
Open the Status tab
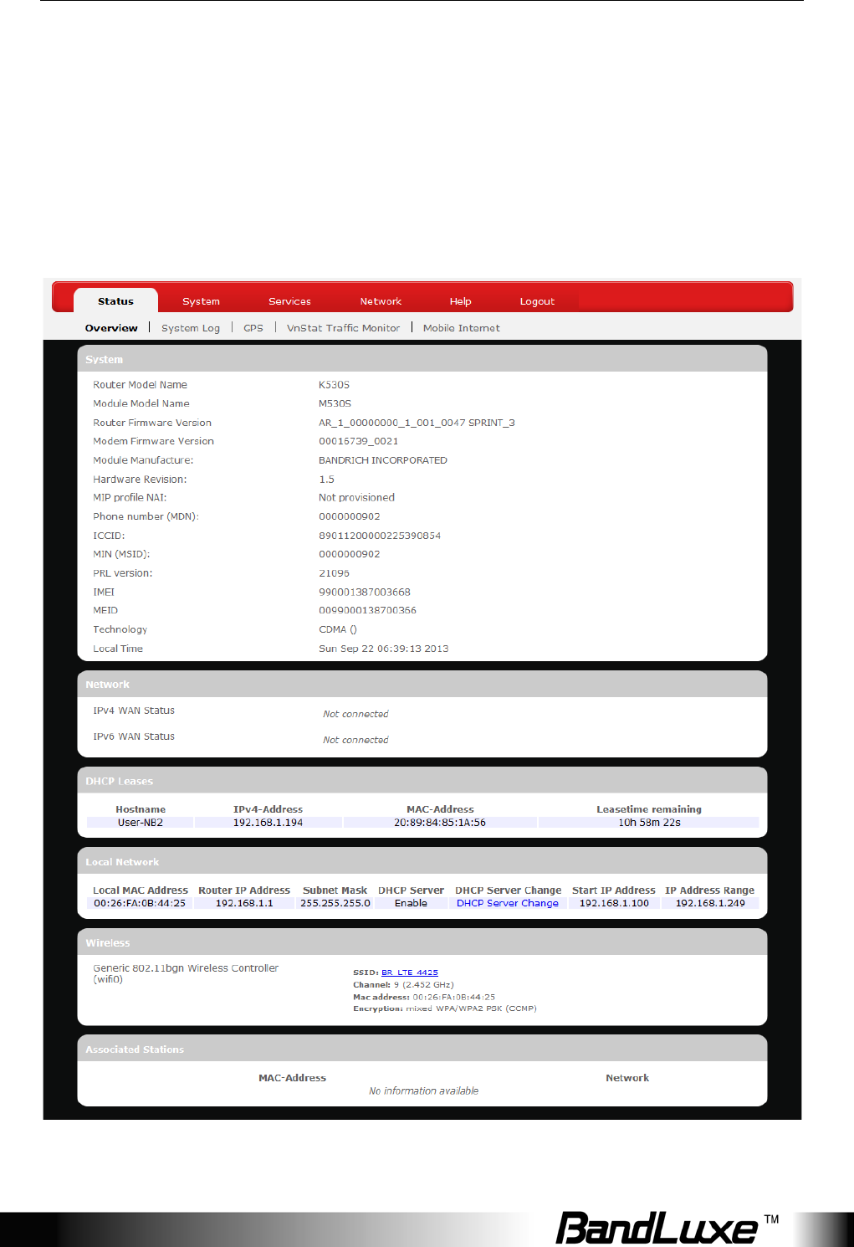click(x=115, y=301)
